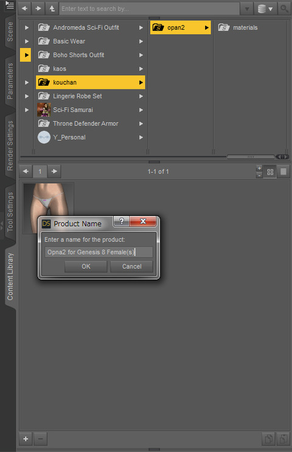This screenshot has width=292, height=452.
Task: Open the Render Settings tab
Action: pyautogui.click(x=10, y=145)
